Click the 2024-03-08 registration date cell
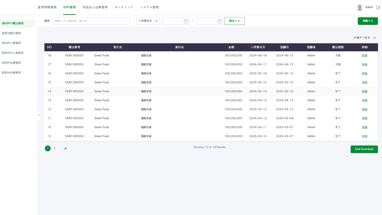 click(x=284, y=118)
